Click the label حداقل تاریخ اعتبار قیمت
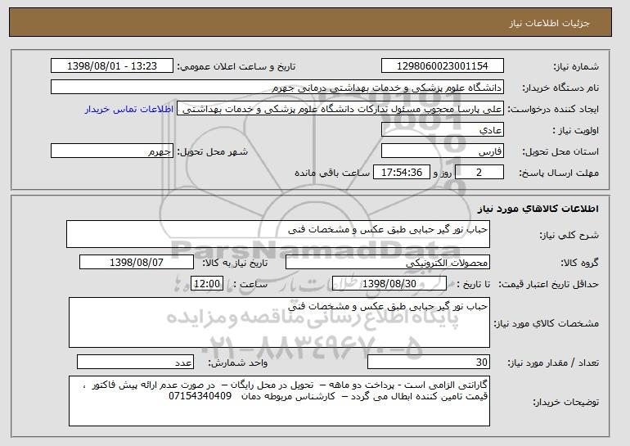 tap(548, 285)
